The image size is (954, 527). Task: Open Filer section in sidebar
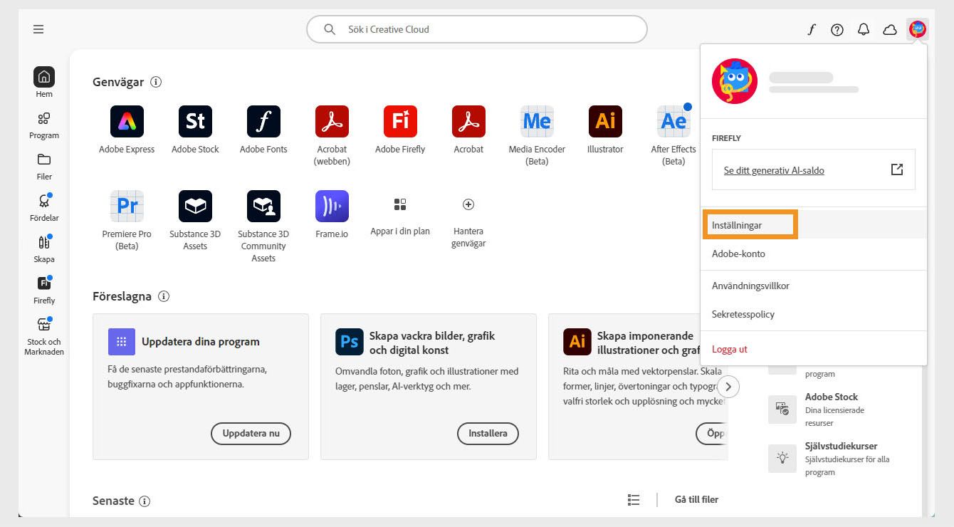tap(44, 165)
